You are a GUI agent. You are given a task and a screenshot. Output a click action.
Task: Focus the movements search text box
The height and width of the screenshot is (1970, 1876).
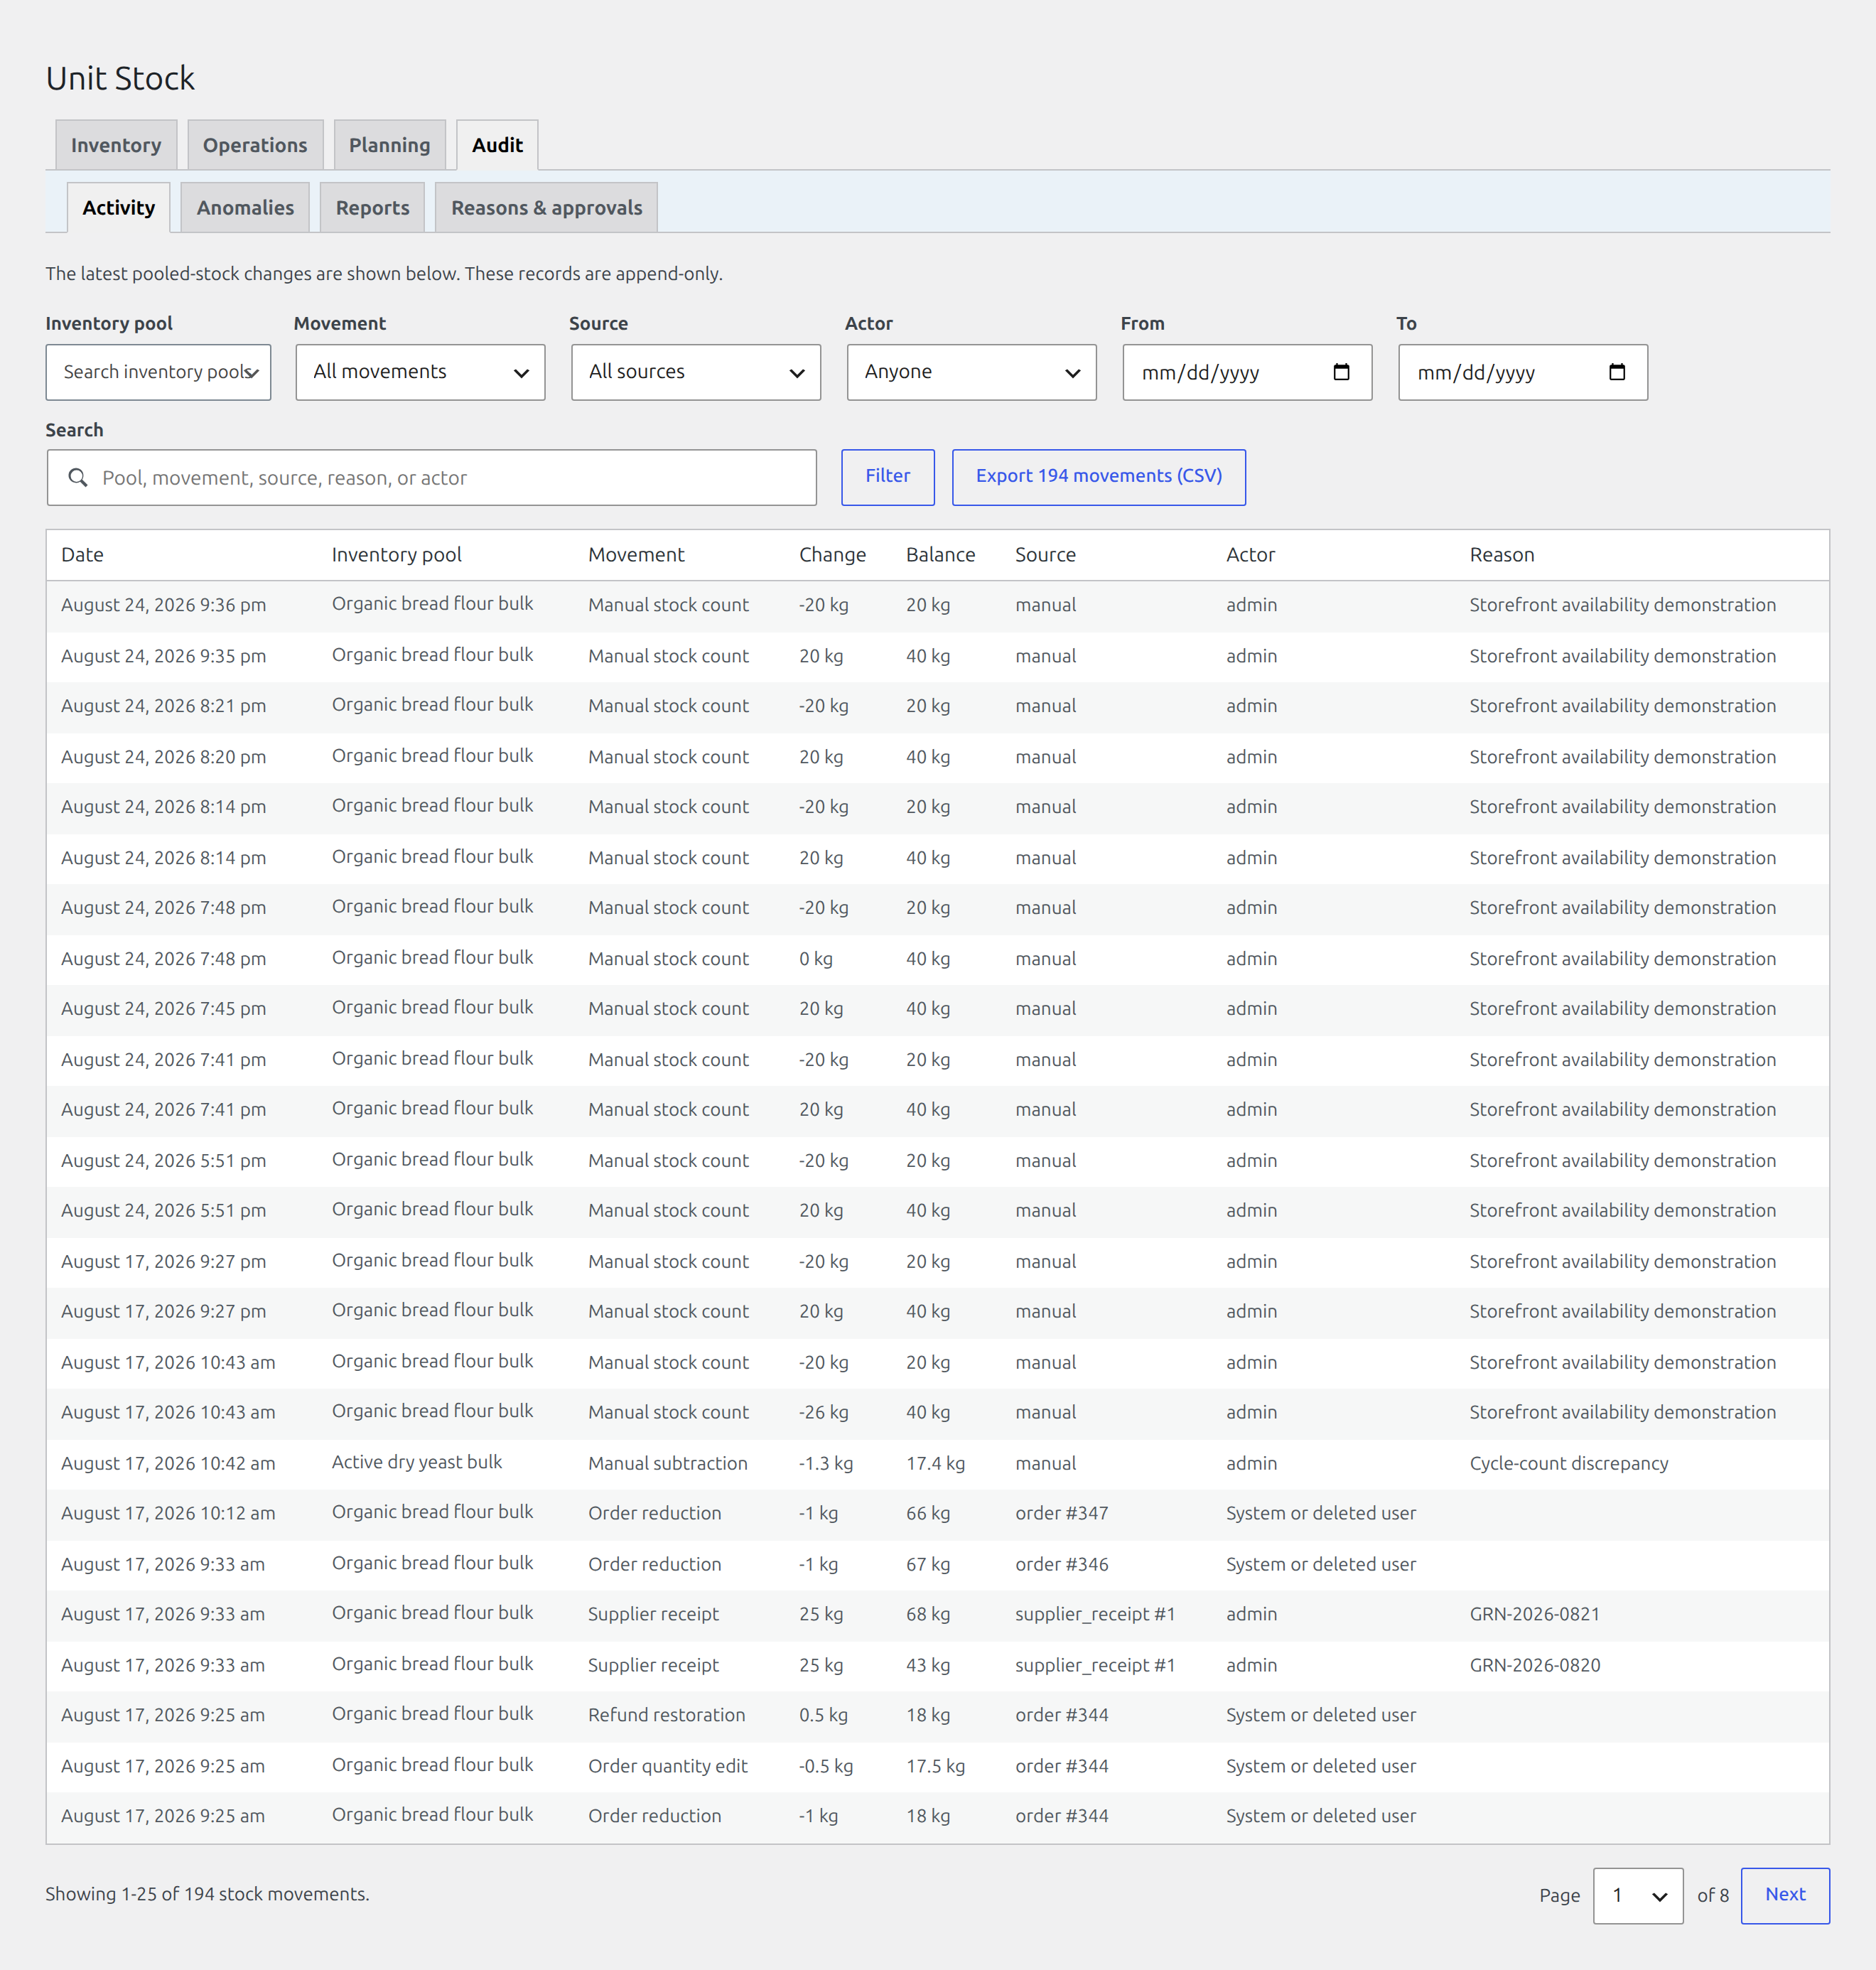point(431,478)
